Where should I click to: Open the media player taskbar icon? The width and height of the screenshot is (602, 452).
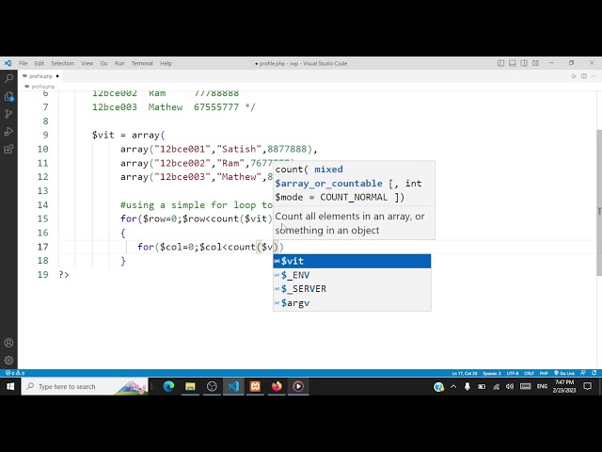[298, 386]
